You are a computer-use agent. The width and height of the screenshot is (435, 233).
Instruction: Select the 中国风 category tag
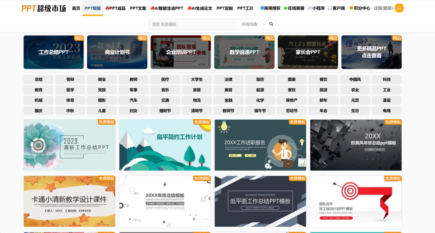tap(355, 79)
